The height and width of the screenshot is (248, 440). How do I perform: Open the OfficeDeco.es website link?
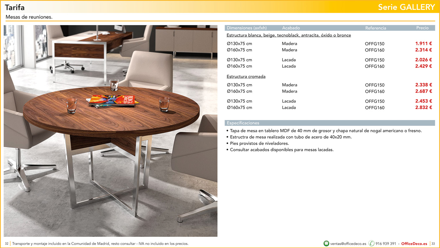click(414, 244)
